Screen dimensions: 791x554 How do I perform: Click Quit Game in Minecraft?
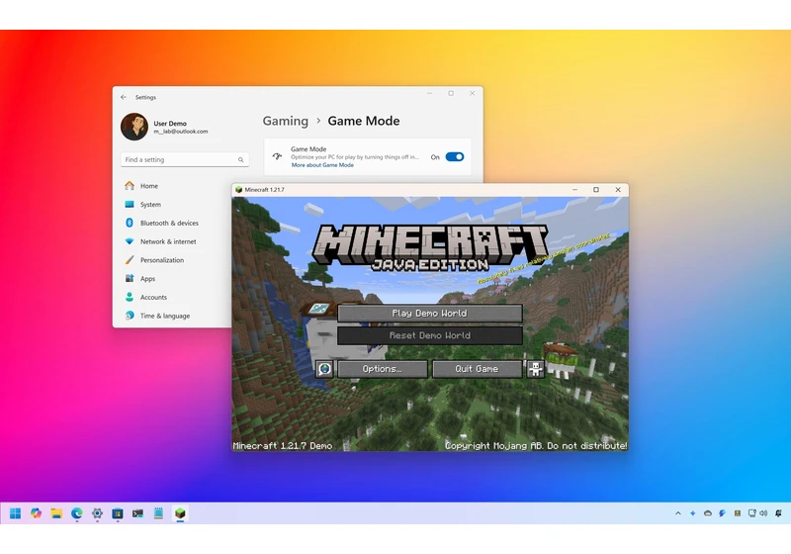point(478,369)
